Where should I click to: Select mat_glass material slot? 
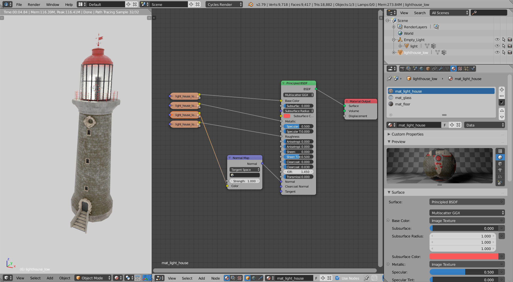(x=441, y=98)
